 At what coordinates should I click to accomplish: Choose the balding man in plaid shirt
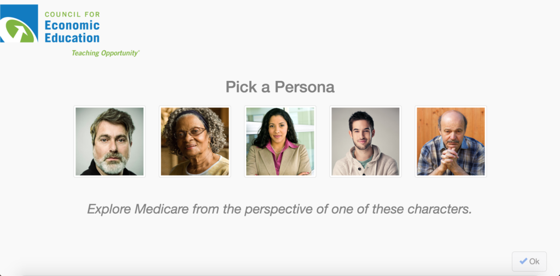tap(451, 141)
